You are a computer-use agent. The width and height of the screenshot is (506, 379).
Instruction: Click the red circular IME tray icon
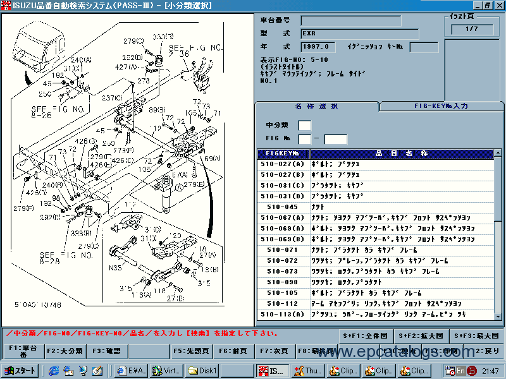tap(471, 371)
